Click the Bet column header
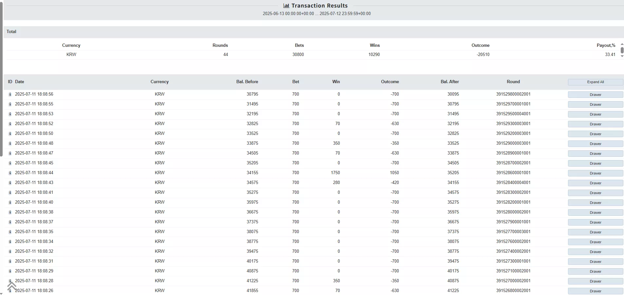This screenshot has height=295, width=624. [x=296, y=82]
